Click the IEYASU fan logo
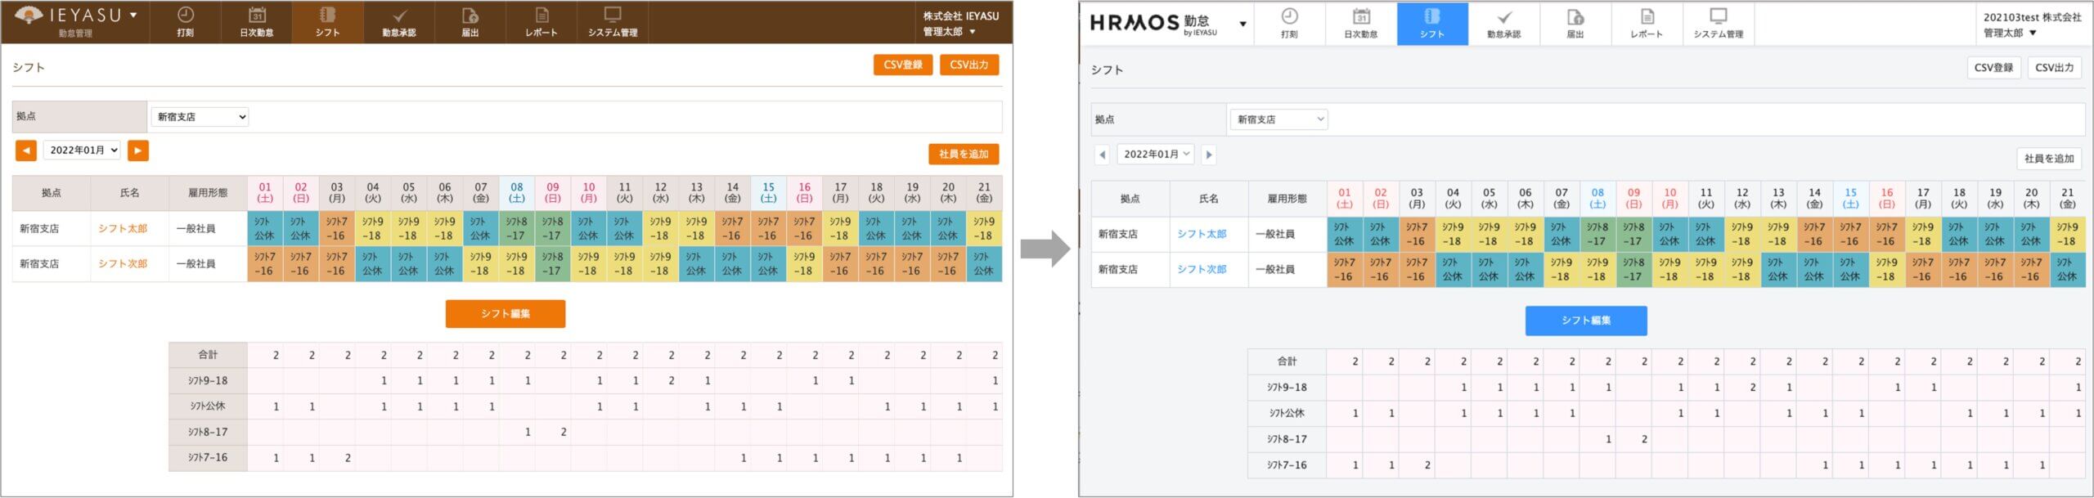 [29, 15]
